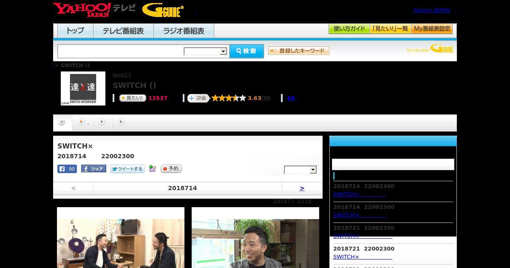Share on Facebook with シェア button
Image resolution: width=510 pixels, height=268 pixels.
pyautogui.click(x=93, y=169)
